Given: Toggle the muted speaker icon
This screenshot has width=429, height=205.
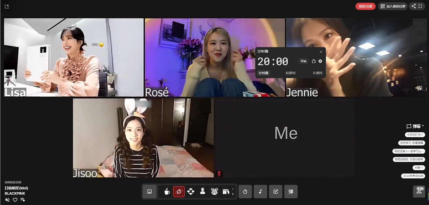Looking at the screenshot, I should [8, 200].
